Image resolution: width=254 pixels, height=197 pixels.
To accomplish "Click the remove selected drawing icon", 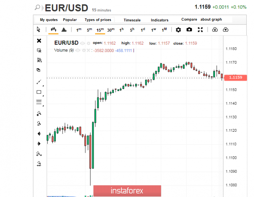I will (x=39, y=50).
